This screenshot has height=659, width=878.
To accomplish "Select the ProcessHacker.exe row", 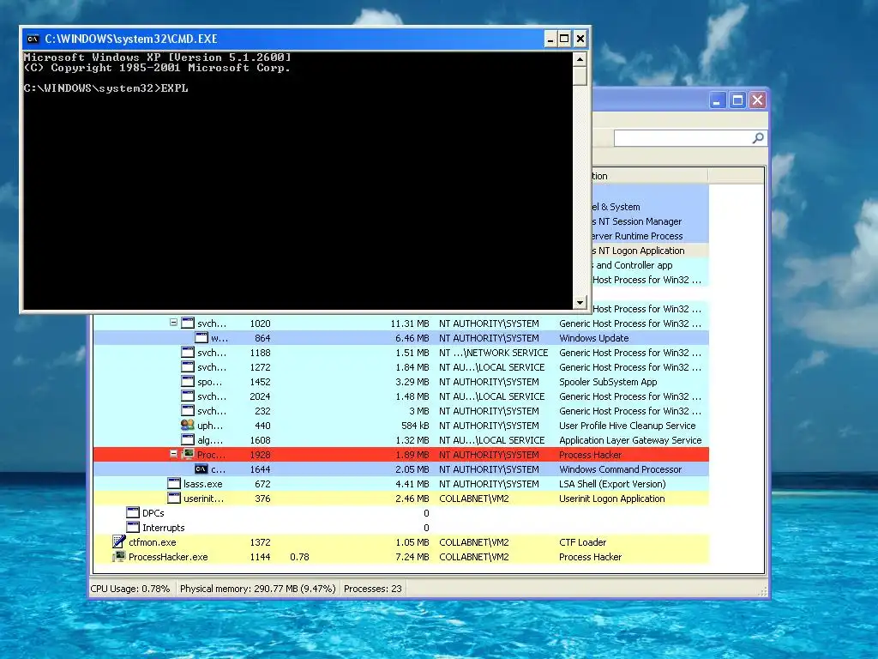I will pyautogui.click(x=401, y=556).
